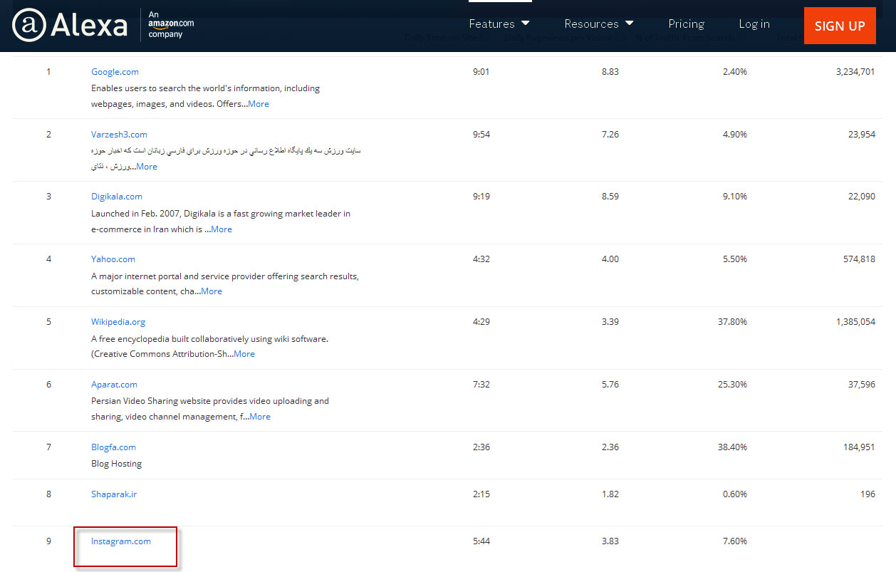Open the Wikipedia.org site link
The image size is (896, 572).
(x=118, y=322)
